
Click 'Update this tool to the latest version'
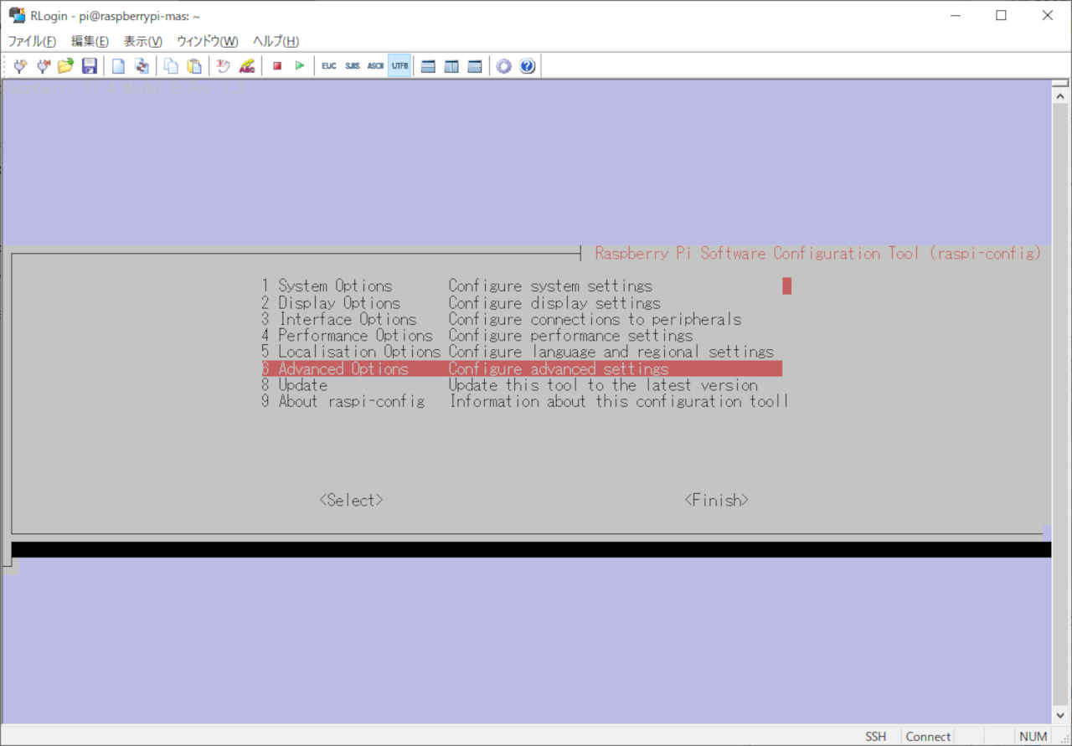(x=603, y=385)
